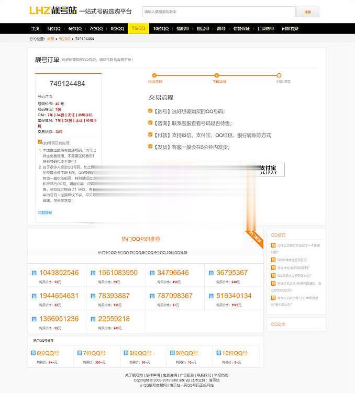Screen dimensions: 355x393
Task: Open the 目录选号 navigation tab
Action: pyautogui.click(x=266, y=29)
